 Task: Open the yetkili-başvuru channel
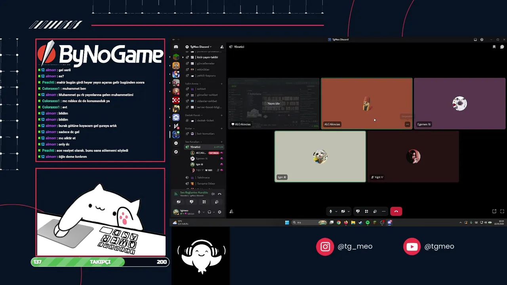(204, 75)
